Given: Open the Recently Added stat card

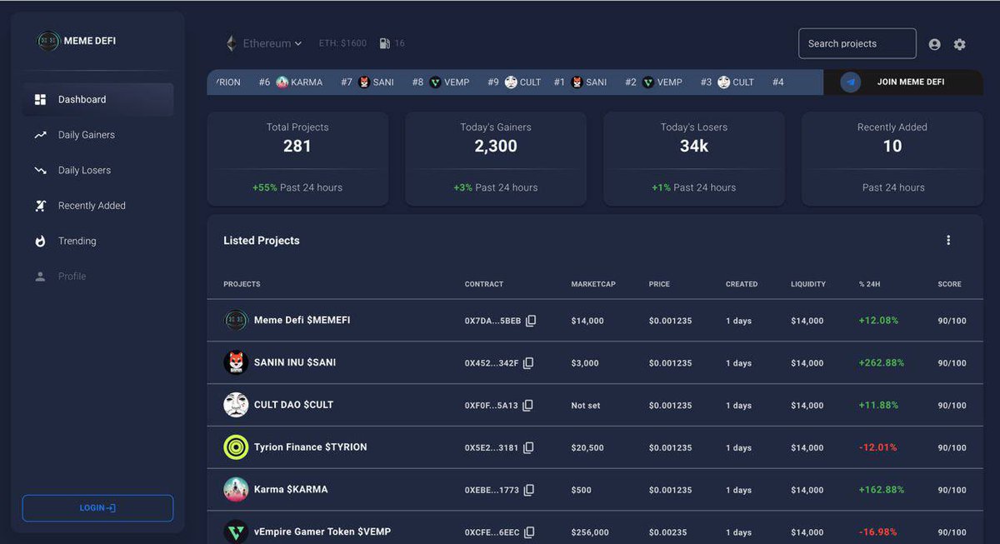Looking at the screenshot, I should [x=892, y=158].
